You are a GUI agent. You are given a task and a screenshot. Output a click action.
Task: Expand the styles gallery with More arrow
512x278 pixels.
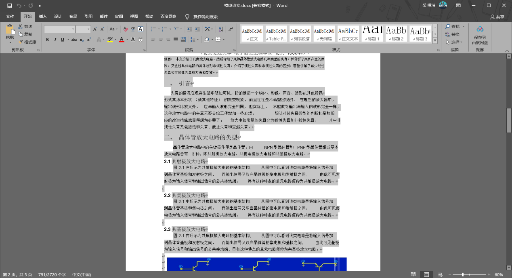tap(434, 39)
